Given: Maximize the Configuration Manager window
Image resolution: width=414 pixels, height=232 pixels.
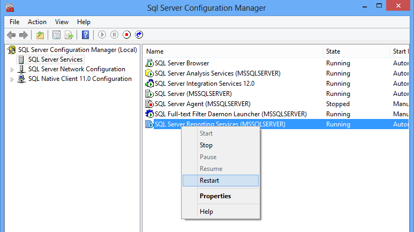Looking at the screenshot, I should 379,6.
